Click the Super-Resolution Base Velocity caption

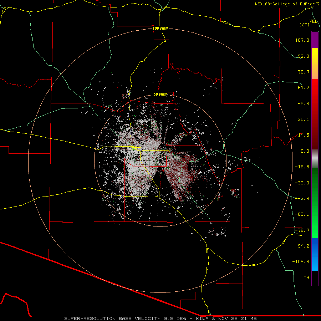160,319
